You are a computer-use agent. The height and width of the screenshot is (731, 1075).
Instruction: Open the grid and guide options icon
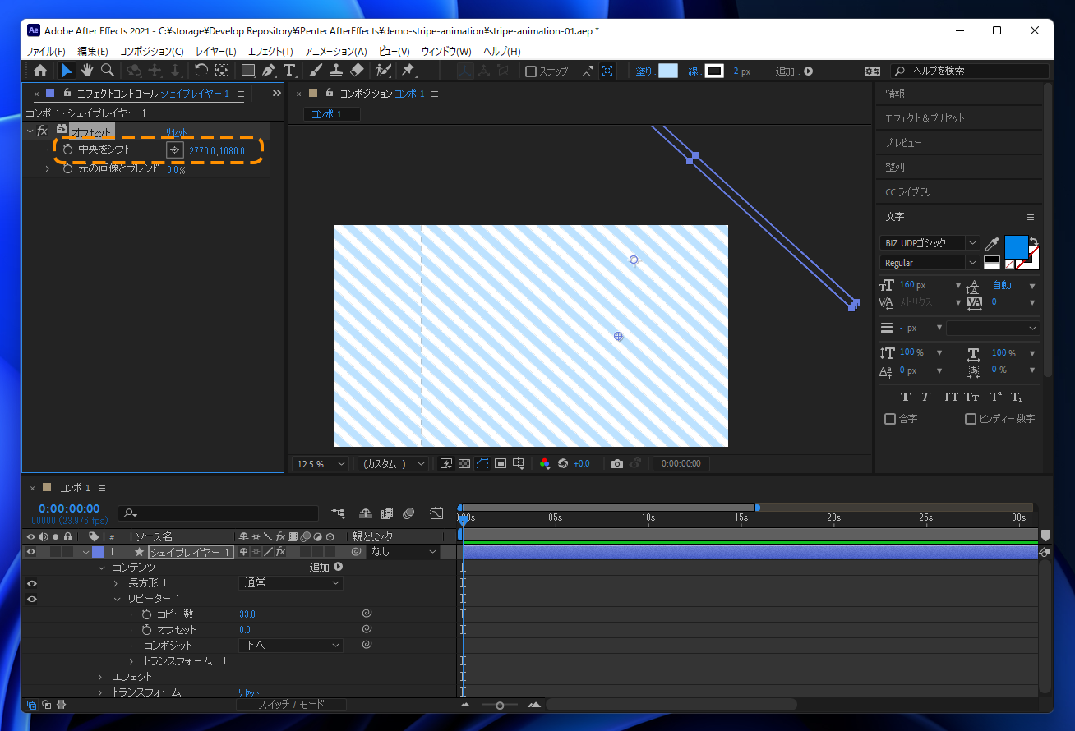(519, 464)
